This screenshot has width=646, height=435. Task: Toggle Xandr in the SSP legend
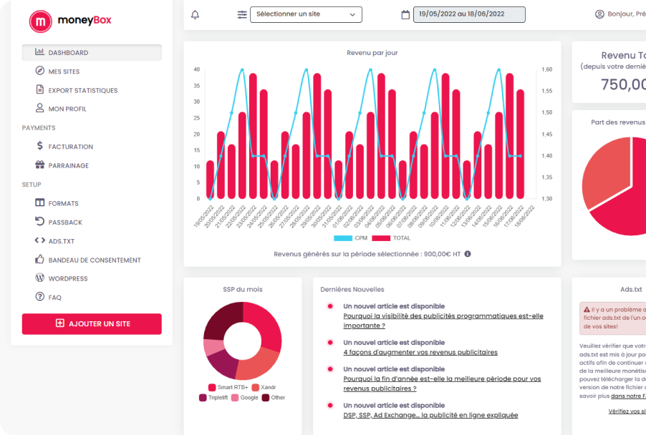[x=264, y=387]
